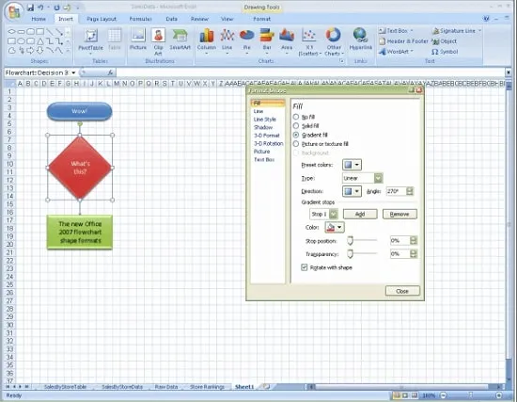
Task: Select the Bar chart icon
Action: [x=267, y=40]
